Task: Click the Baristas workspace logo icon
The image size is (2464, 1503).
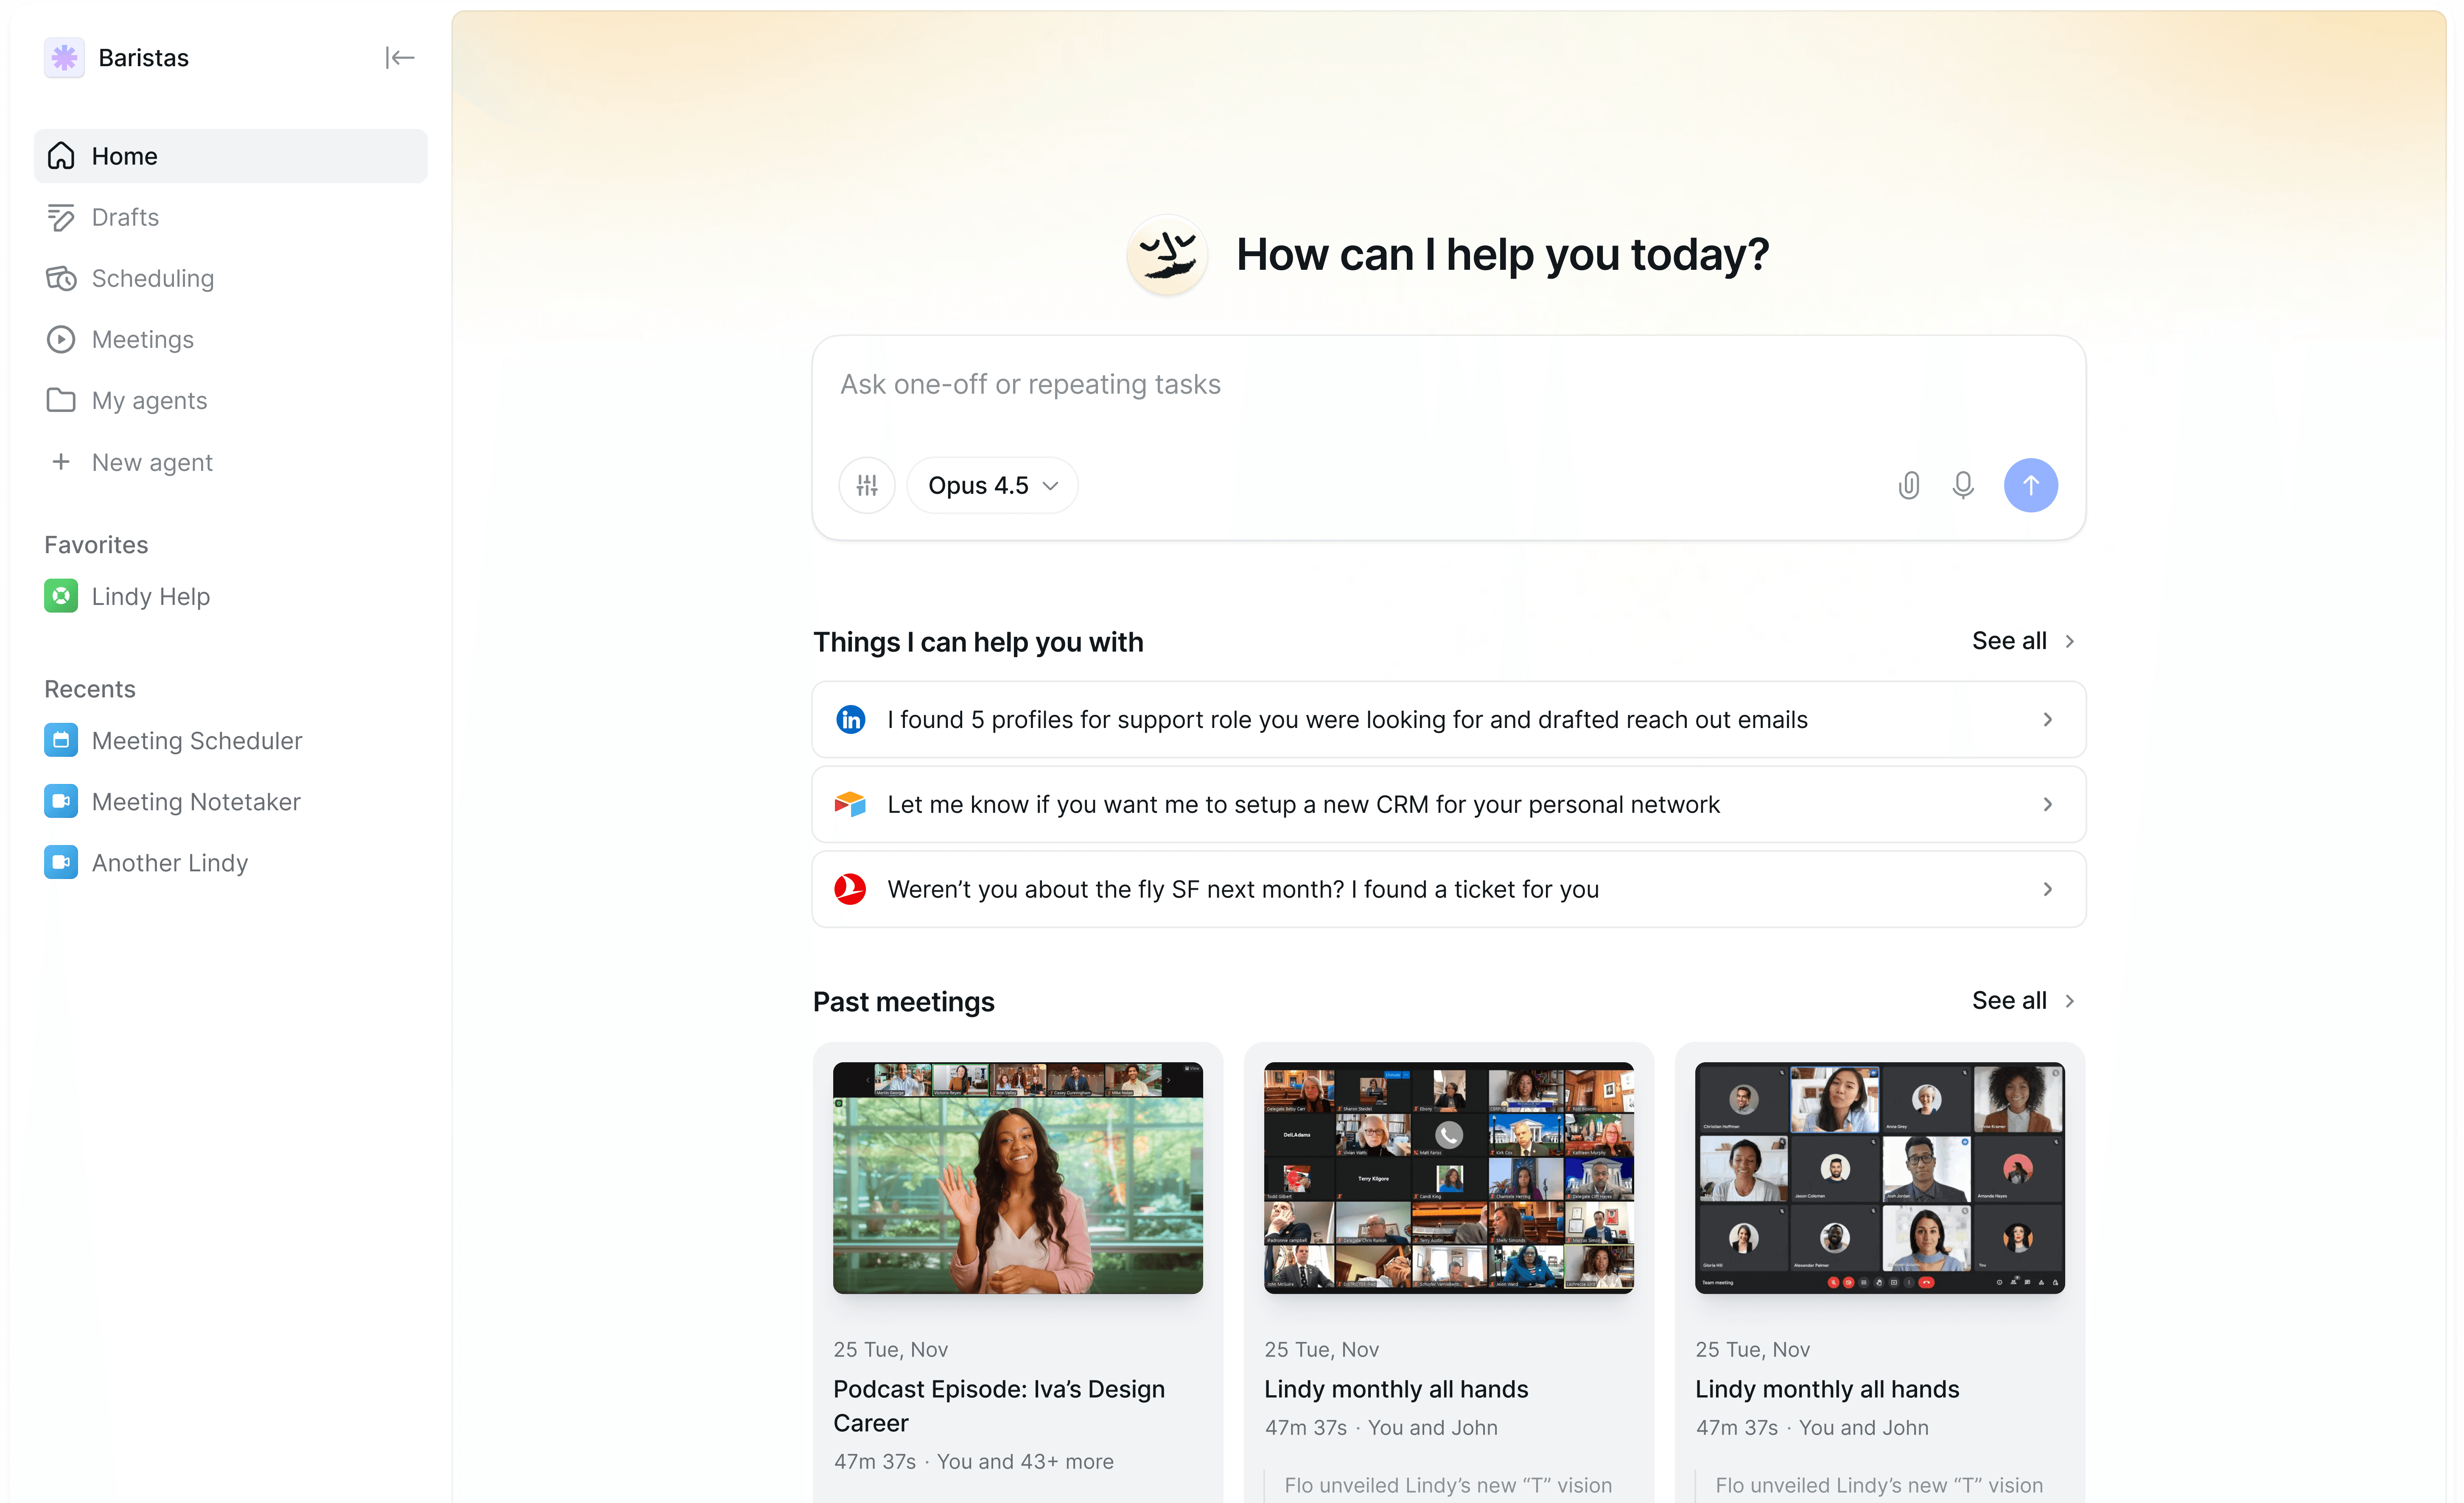Action: [64, 58]
